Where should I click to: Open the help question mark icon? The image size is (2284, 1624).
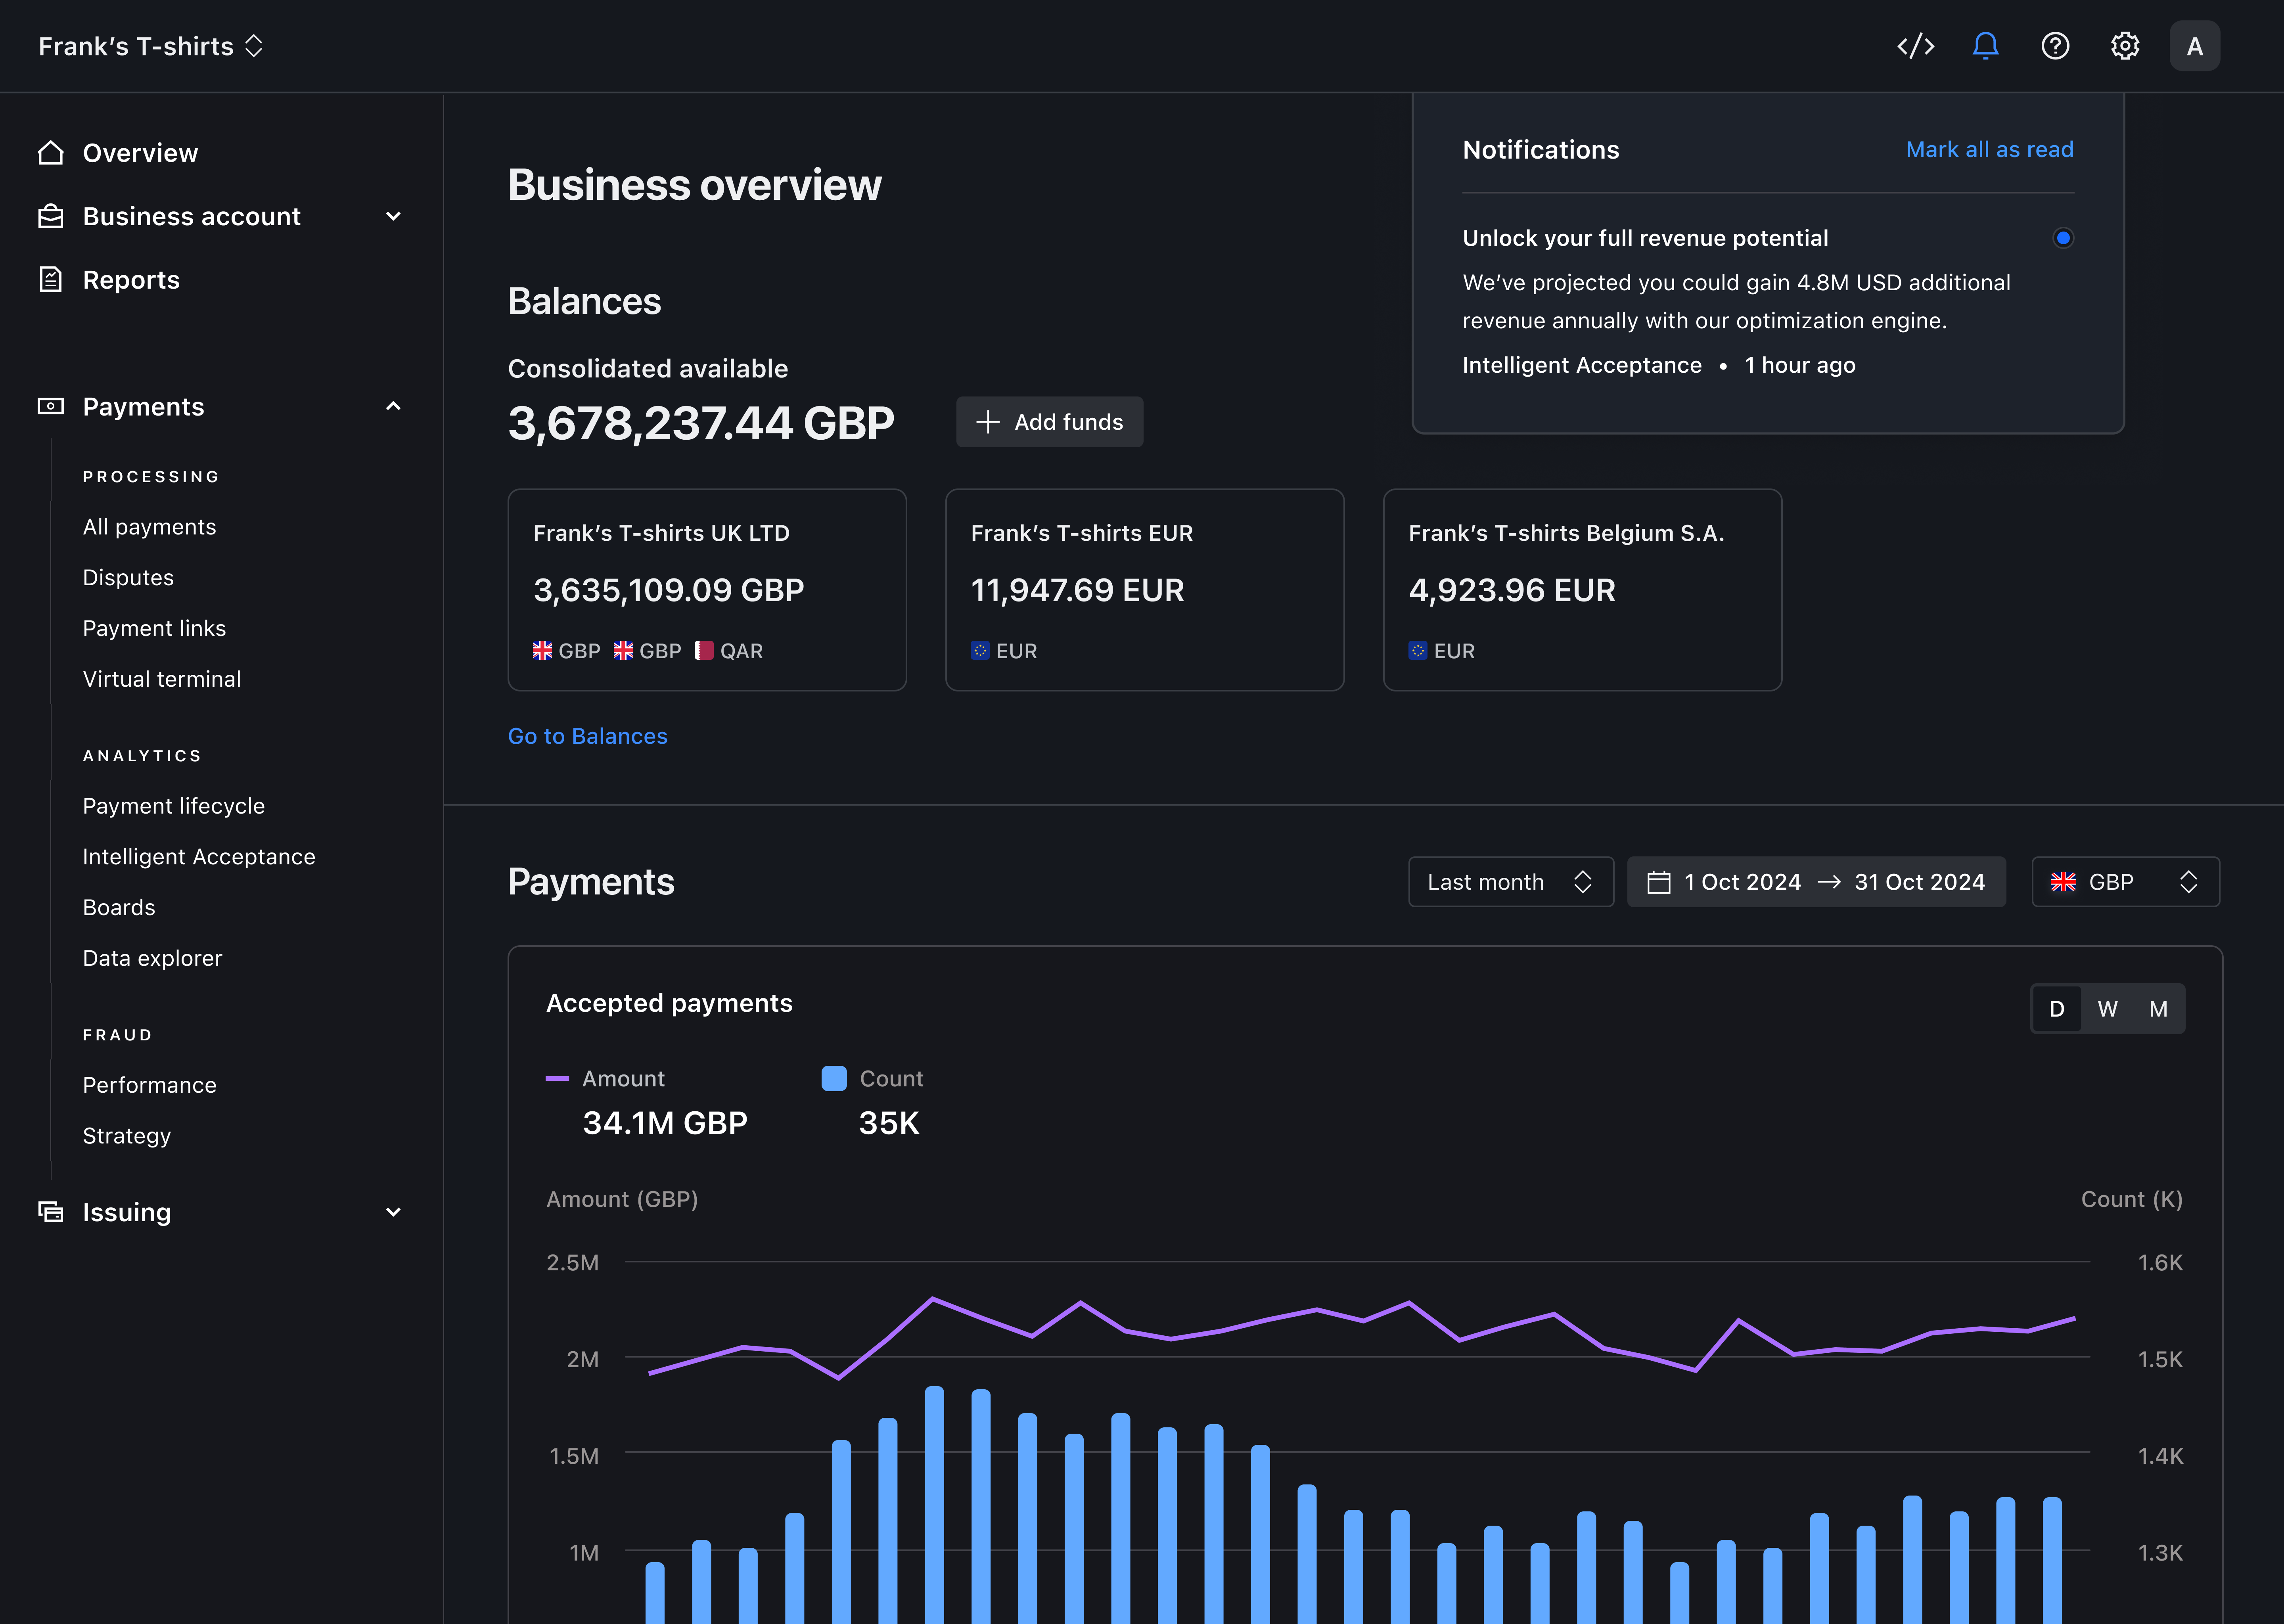point(2055,46)
